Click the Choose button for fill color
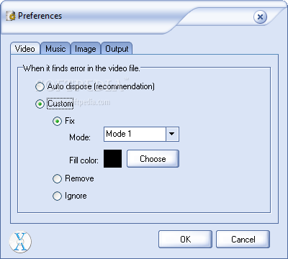 (153, 159)
